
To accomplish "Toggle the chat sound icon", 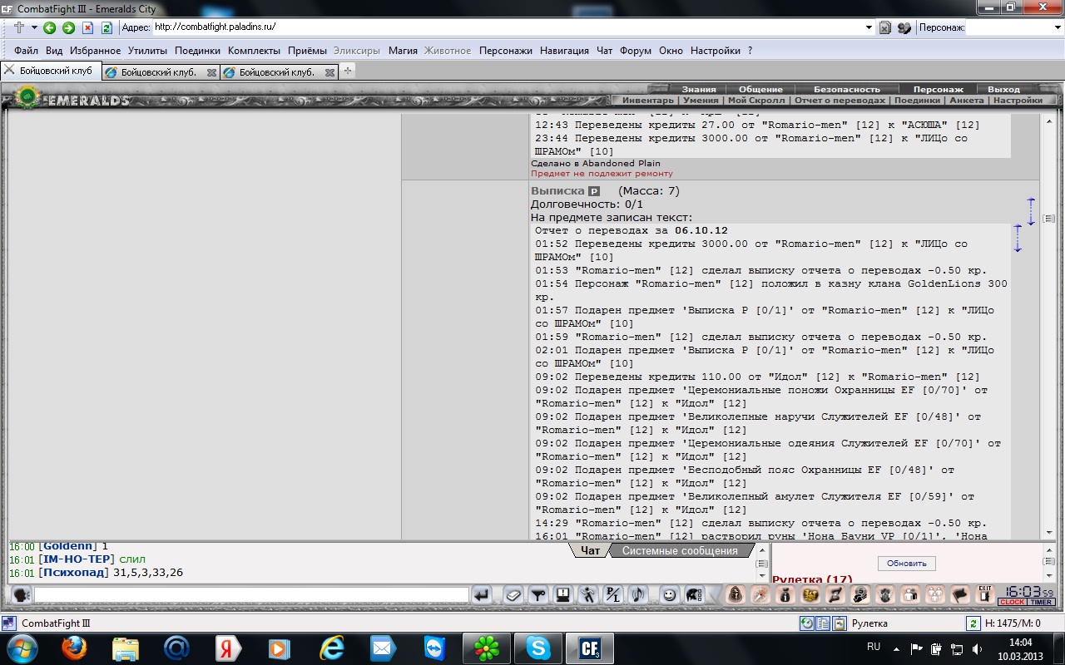I will point(638,595).
